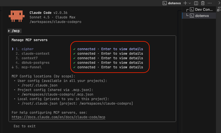
Task: Click the dotenvx terminal list icon
Action: tap(192, 16)
